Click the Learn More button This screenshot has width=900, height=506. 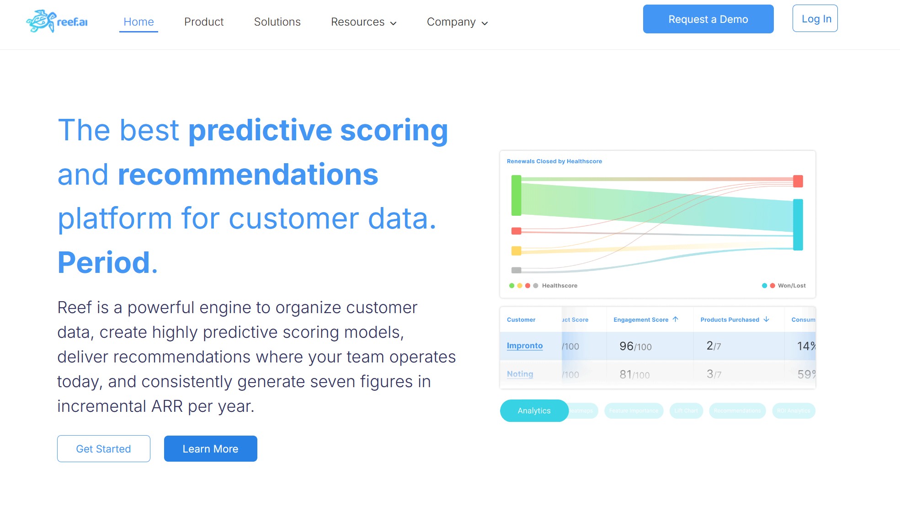click(x=210, y=448)
